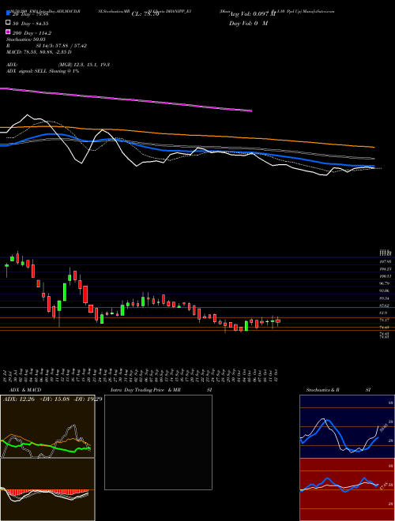
Task: Click the 85.62 price axis label
Action: [x=385, y=305]
